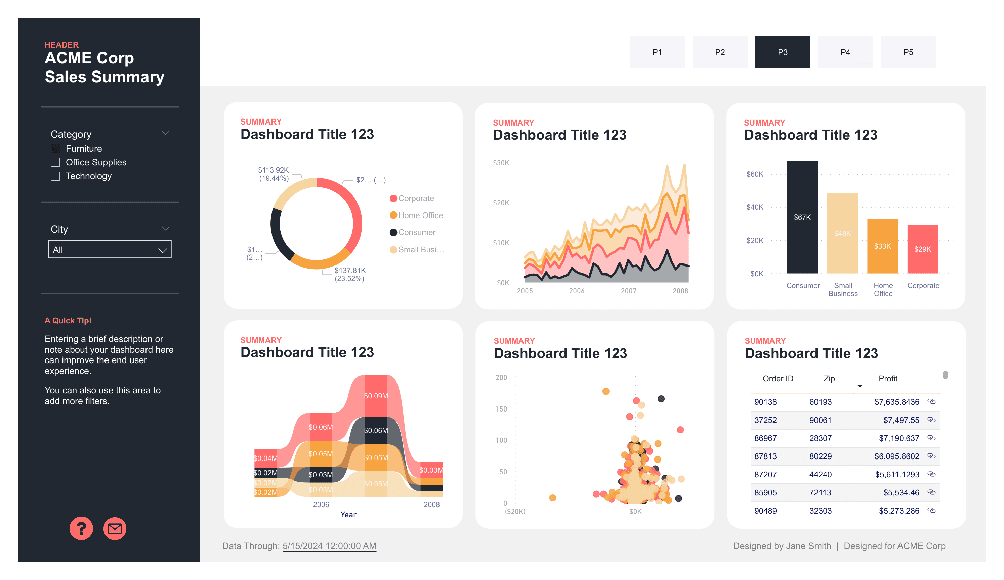Viewport: 1004px width, 580px height.
Task: Check the Office Supplies checkbox
Action: coord(55,162)
